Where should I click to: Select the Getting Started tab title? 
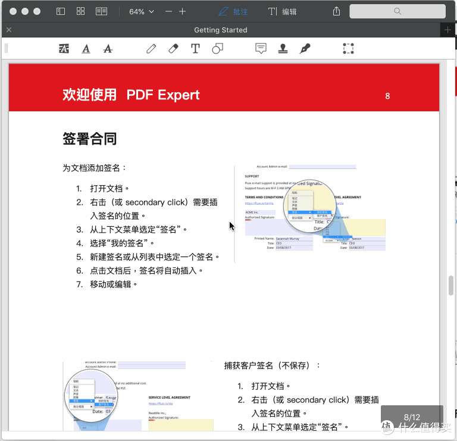click(221, 30)
